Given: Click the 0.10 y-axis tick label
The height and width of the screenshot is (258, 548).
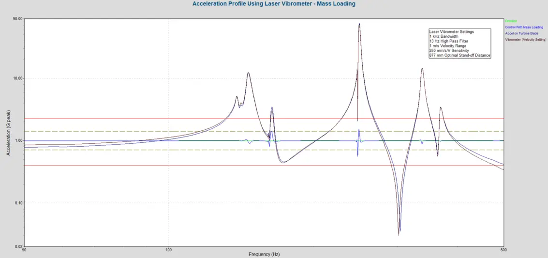Looking at the screenshot, I should point(18,203).
